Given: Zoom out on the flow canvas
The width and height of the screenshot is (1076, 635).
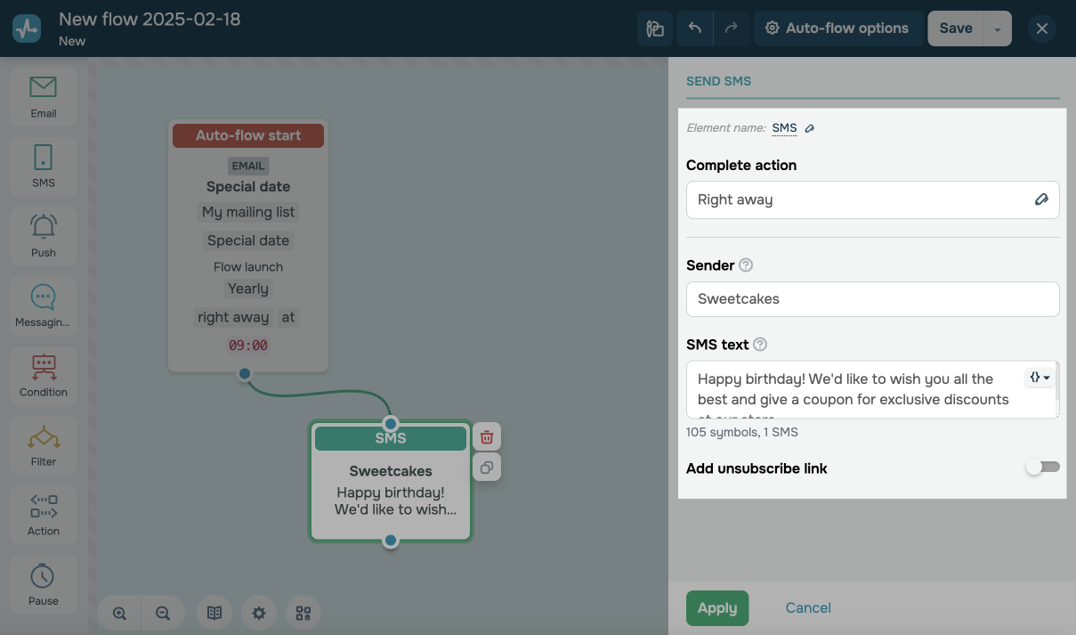Looking at the screenshot, I should [163, 613].
